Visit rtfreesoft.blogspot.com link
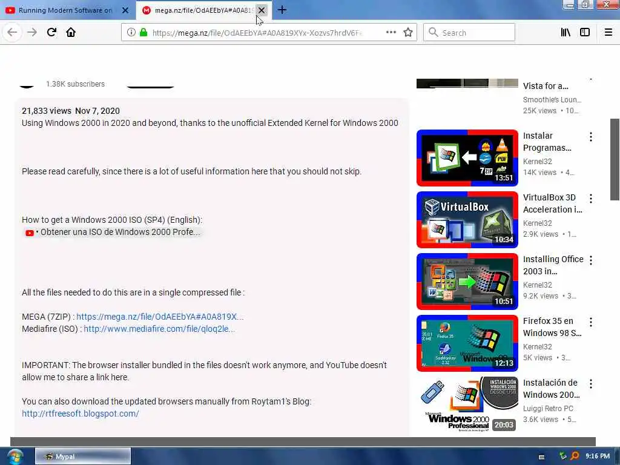Viewport: 620px width, 465px height. click(81, 414)
